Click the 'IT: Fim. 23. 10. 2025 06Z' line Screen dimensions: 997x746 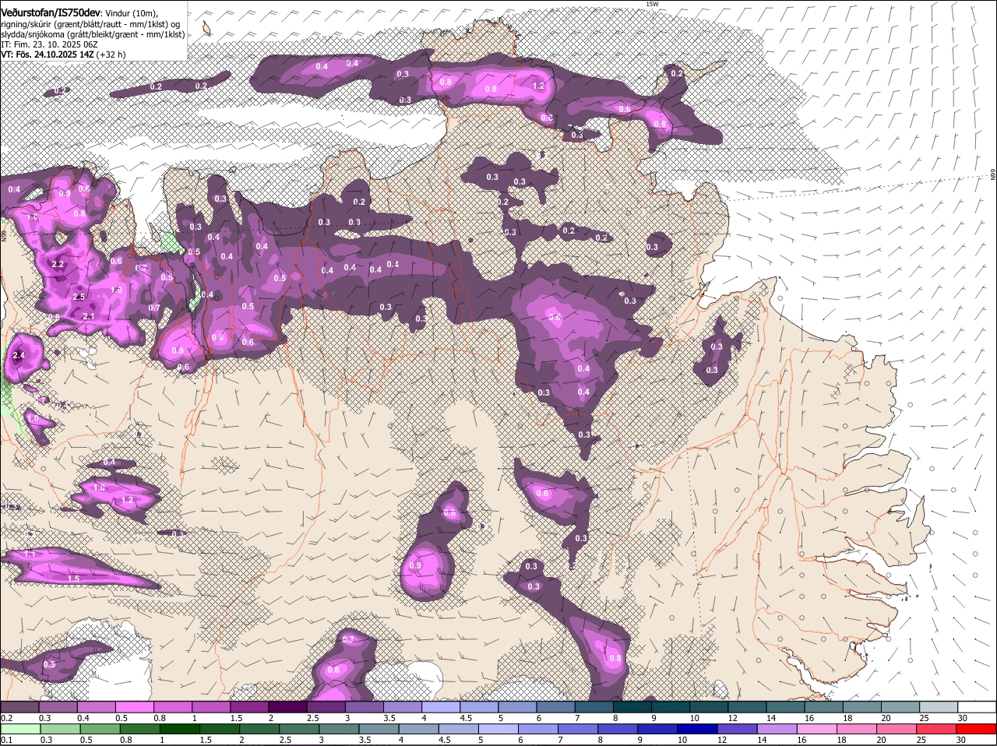49,44
